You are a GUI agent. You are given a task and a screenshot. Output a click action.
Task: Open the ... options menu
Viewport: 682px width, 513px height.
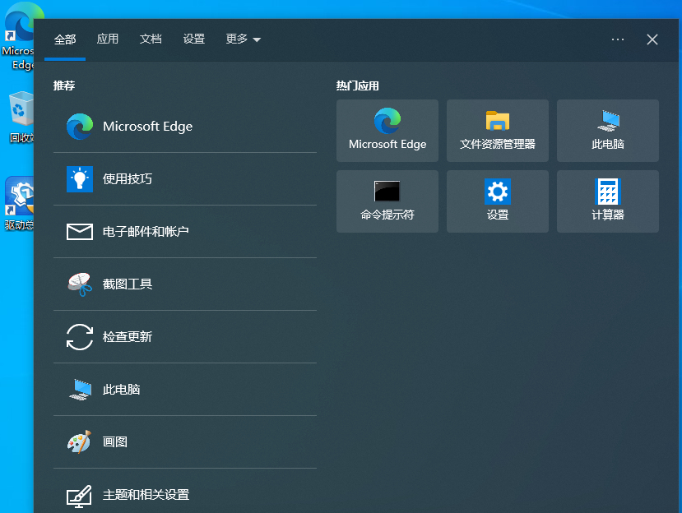[x=617, y=39]
